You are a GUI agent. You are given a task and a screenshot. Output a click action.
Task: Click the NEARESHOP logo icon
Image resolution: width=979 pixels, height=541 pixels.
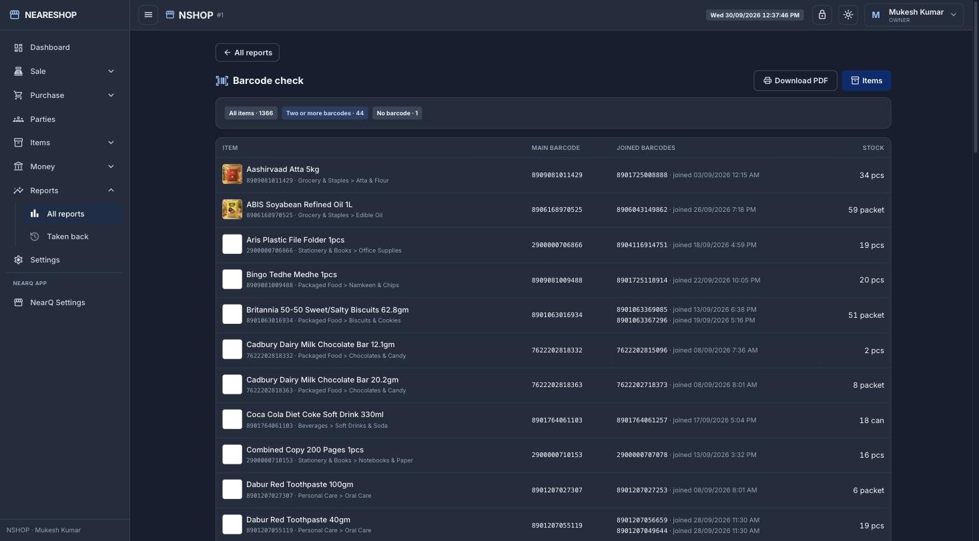pyautogui.click(x=15, y=15)
